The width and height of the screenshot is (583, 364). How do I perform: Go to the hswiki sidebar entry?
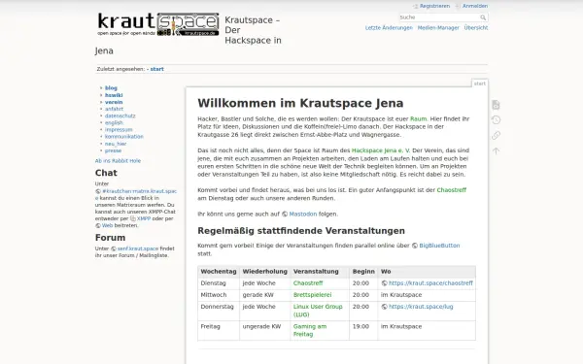[114, 95]
